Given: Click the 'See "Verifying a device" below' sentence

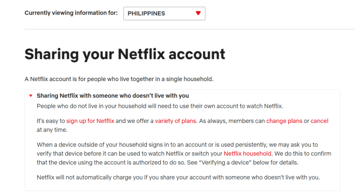Looking at the screenshot, I should 248,162.
